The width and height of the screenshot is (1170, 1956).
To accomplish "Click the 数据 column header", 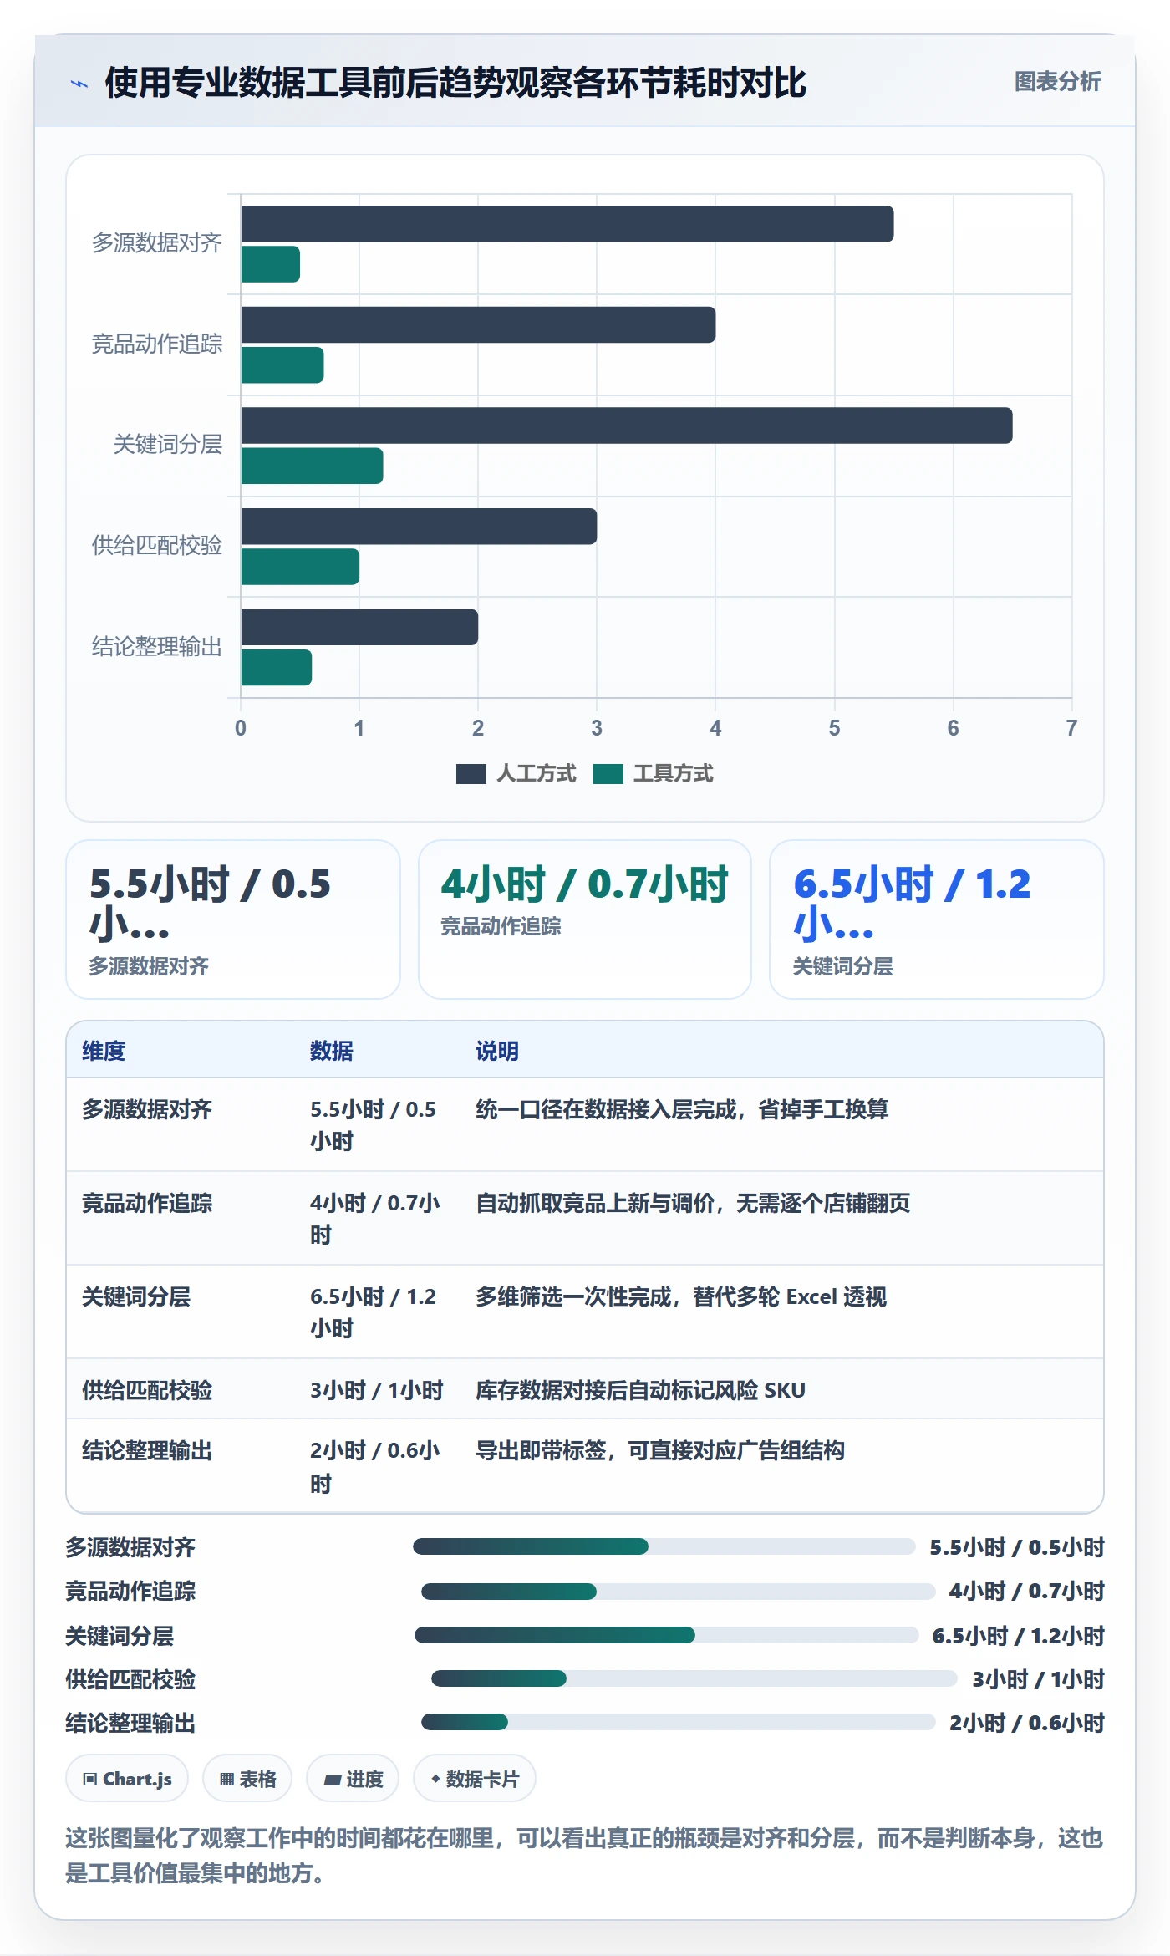I will tap(332, 1051).
